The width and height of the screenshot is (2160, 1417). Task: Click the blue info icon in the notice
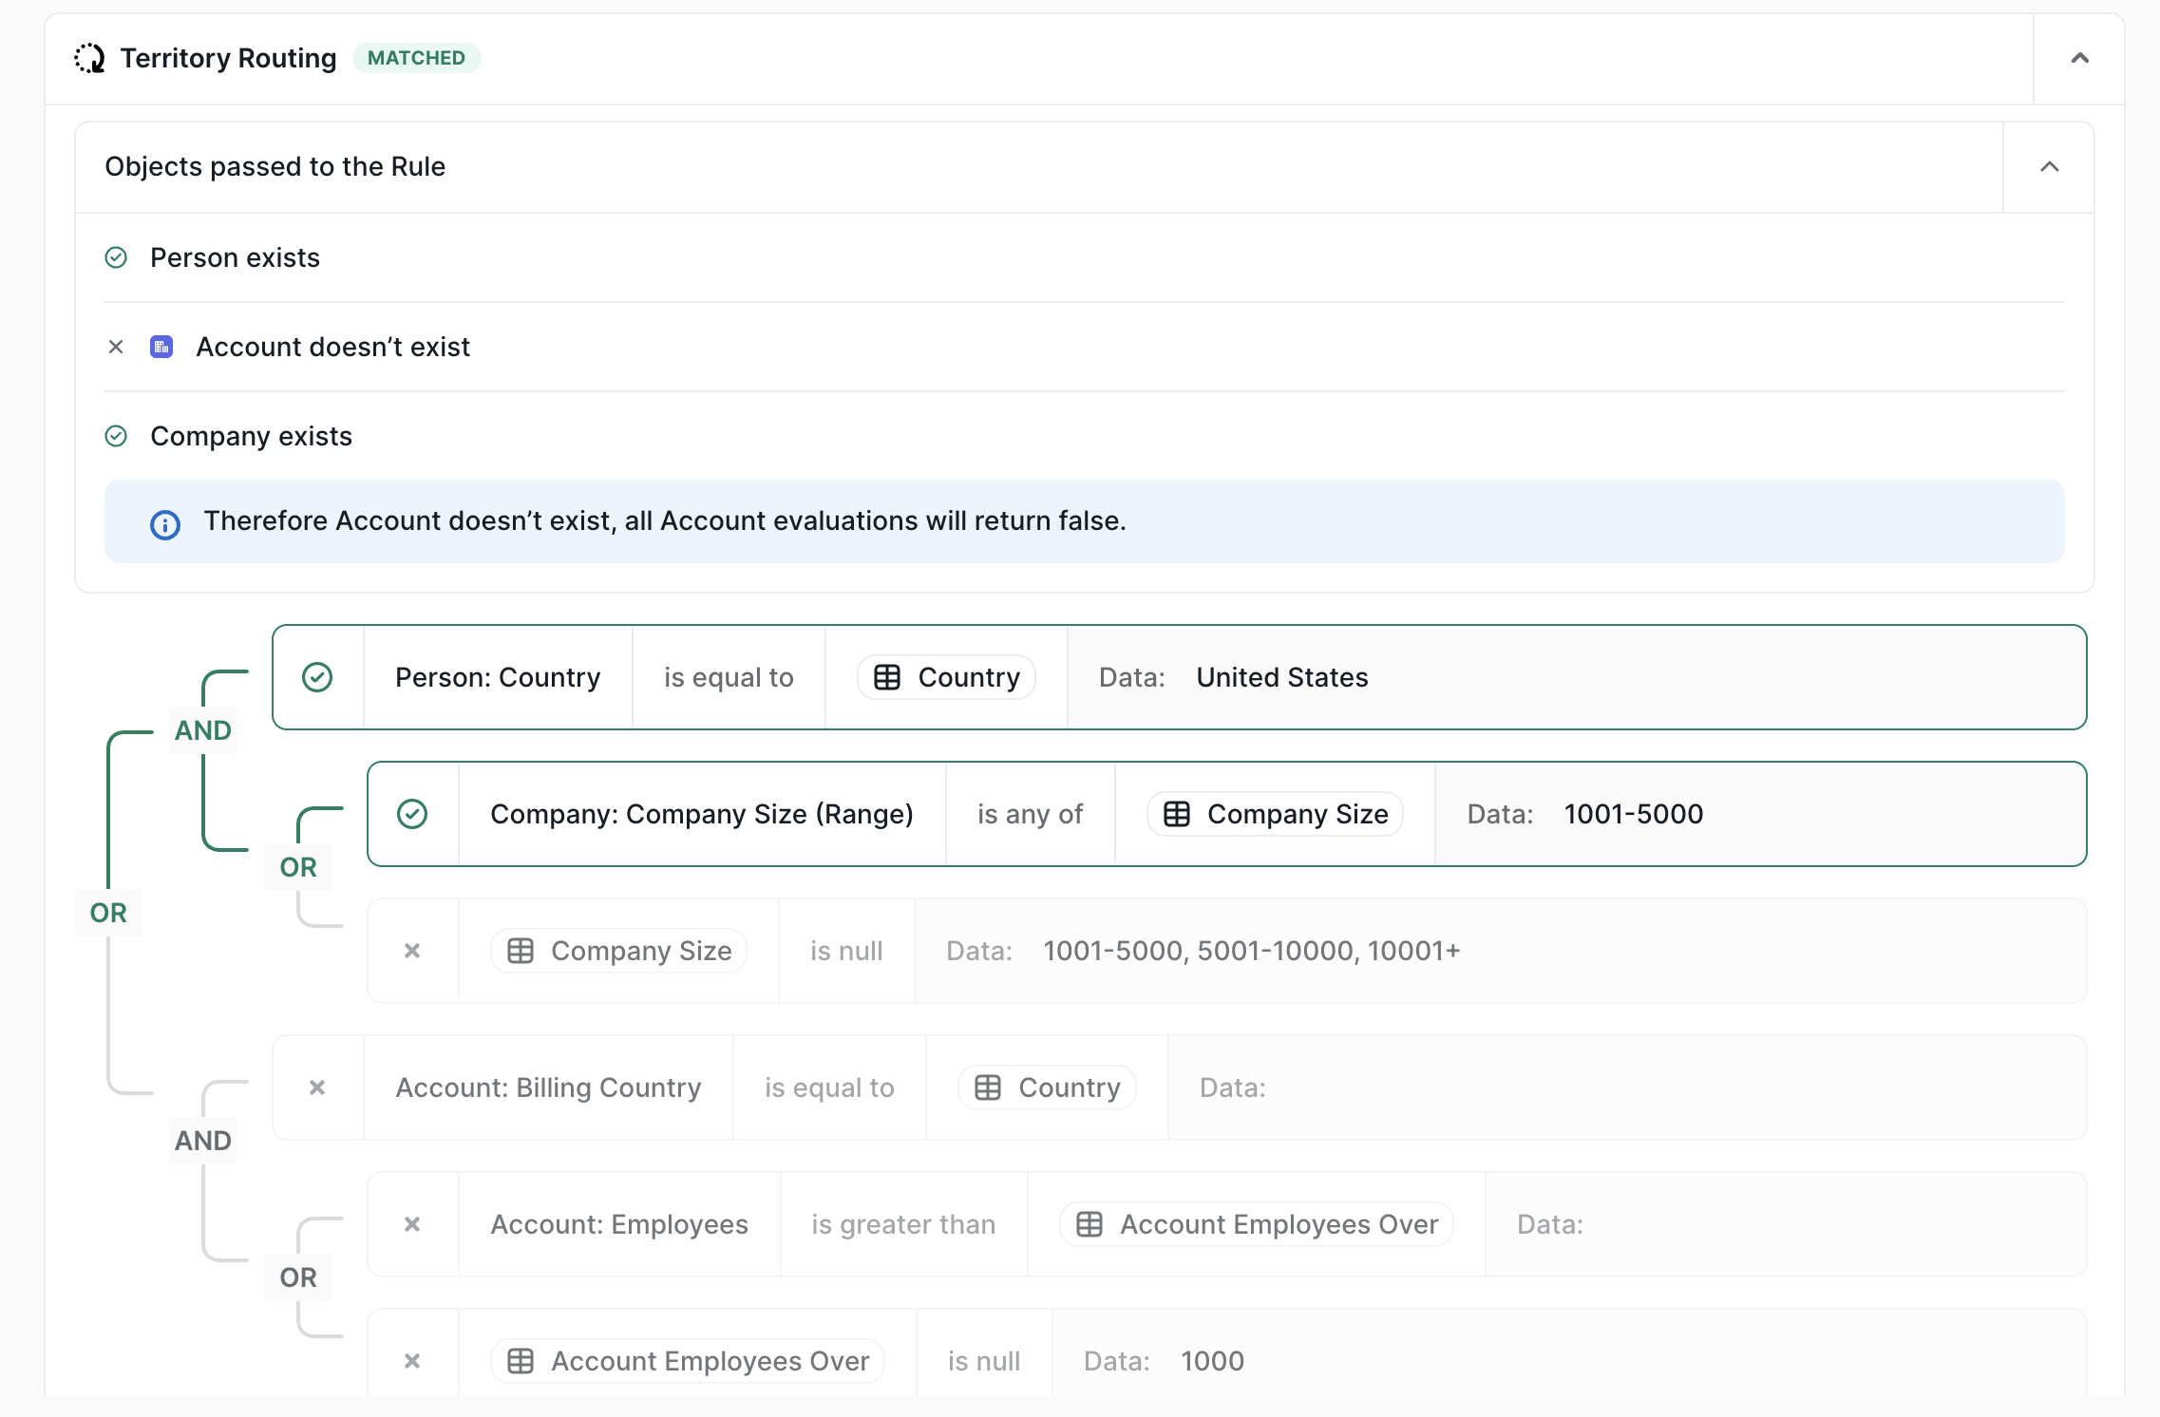[x=165, y=524]
